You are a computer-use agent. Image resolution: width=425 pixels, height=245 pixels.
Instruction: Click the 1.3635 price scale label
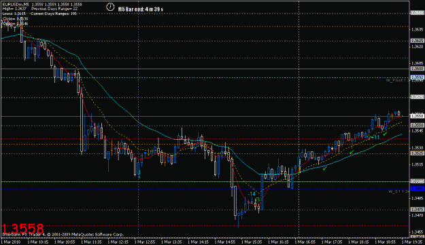click(x=417, y=29)
